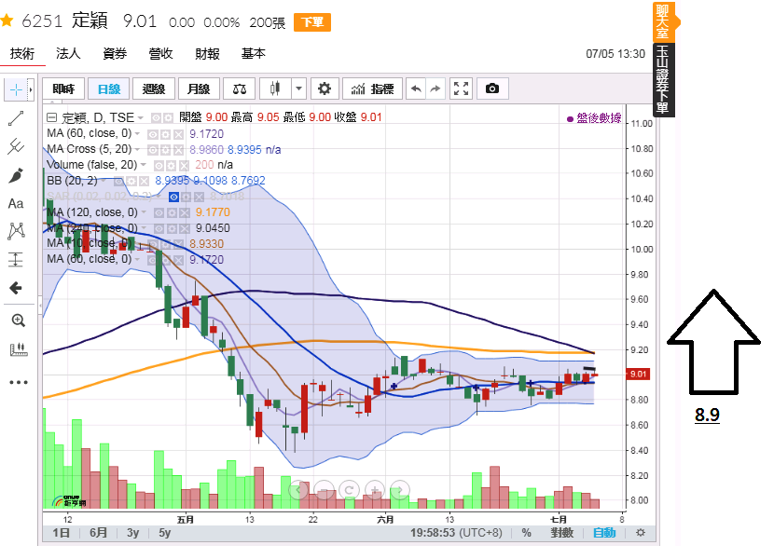The width and height of the screenshot is (774, 559).
Task: Enable 對數 logarithmic scale
Action: [x=561, y=533]
